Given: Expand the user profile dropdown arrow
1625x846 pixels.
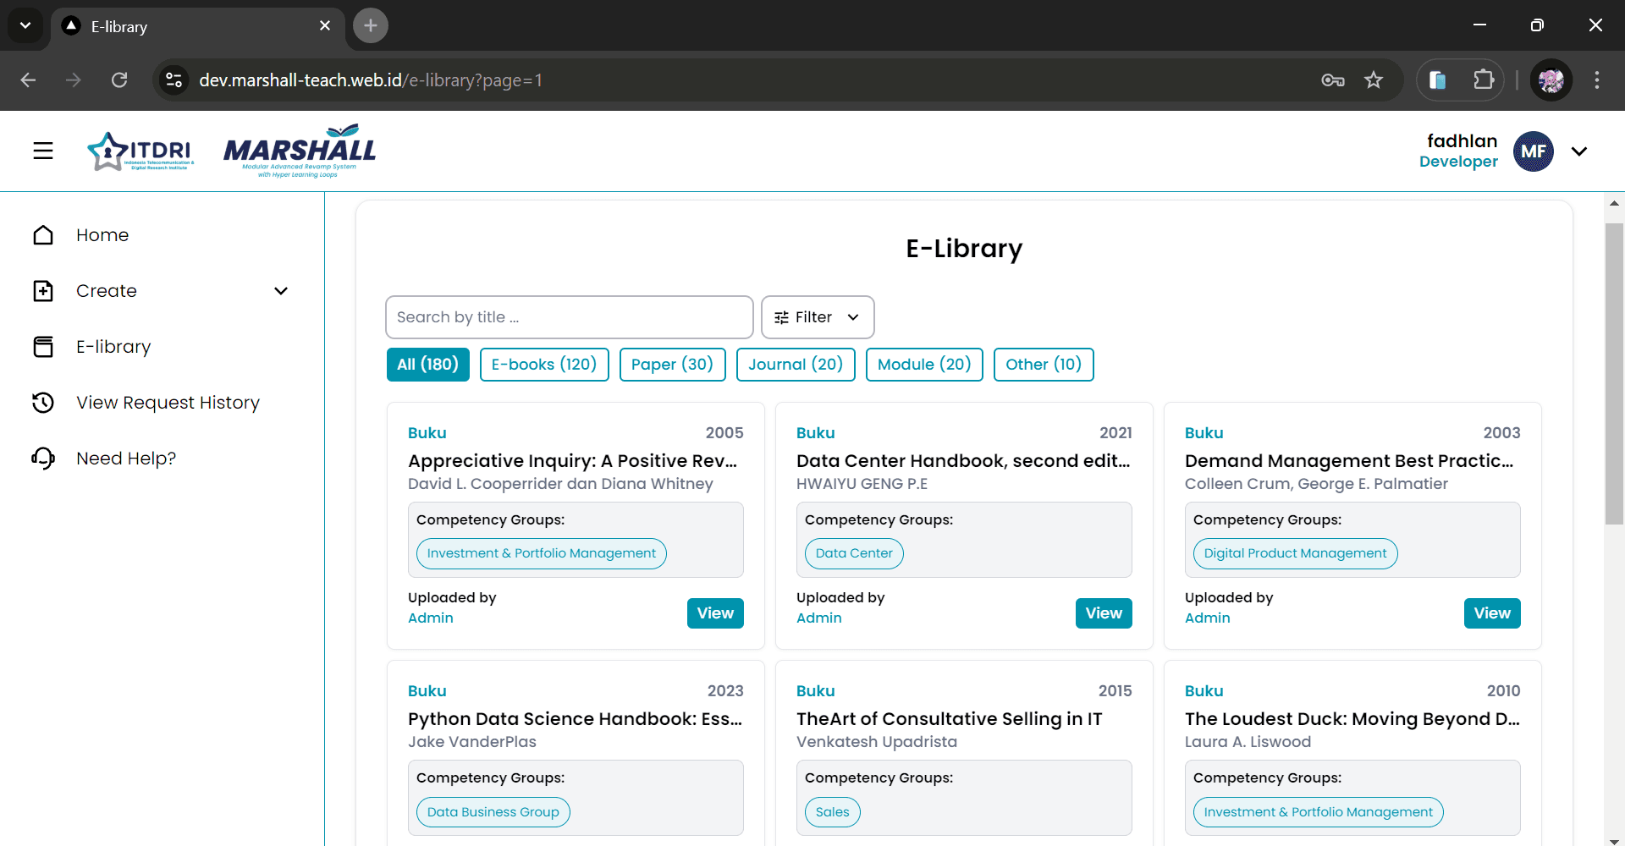Looking at the screenshot, I should pos(1578,151).
